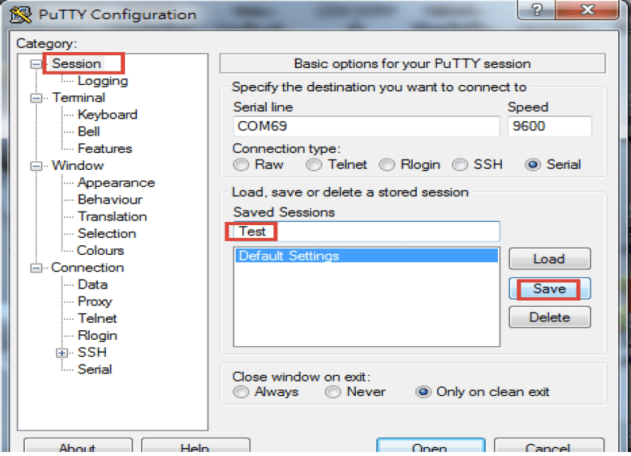631x456 pixels.
Task: Open the Proxy category
Action: (x=95, y=301)
